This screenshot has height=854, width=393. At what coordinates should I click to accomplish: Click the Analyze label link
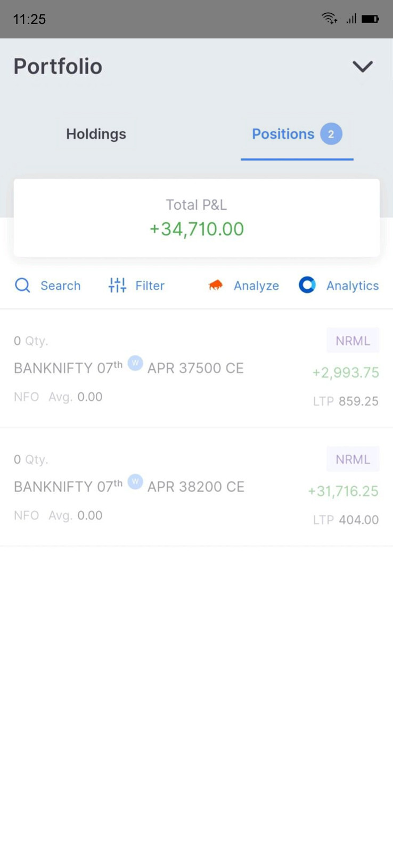[256, 286]
